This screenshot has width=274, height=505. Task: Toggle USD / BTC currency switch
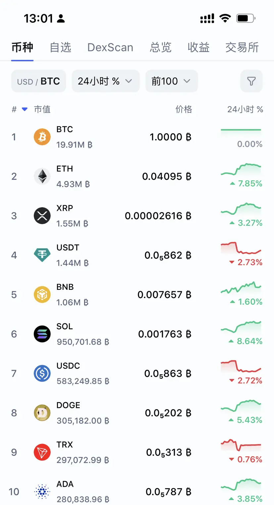click(39, 81)
